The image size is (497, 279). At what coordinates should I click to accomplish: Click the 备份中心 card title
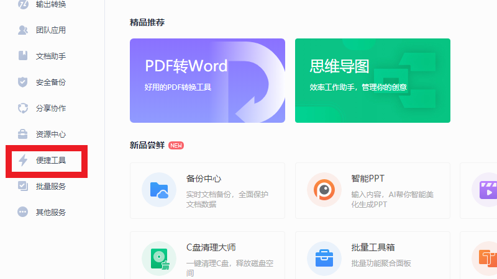(204, 179)
